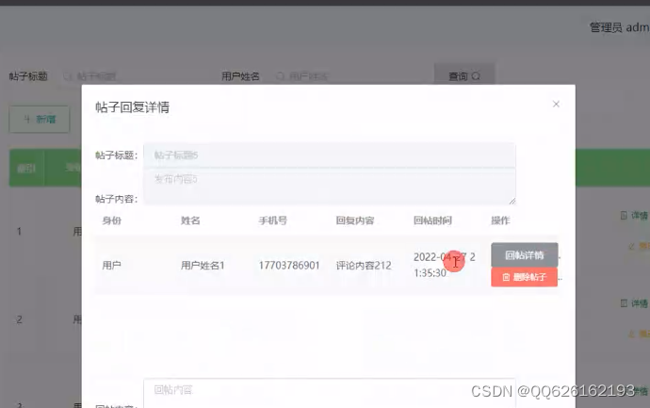Click 详情 link in background row 2
The height and width of the screenshot is (408, 650).
[x=634, y=303]
